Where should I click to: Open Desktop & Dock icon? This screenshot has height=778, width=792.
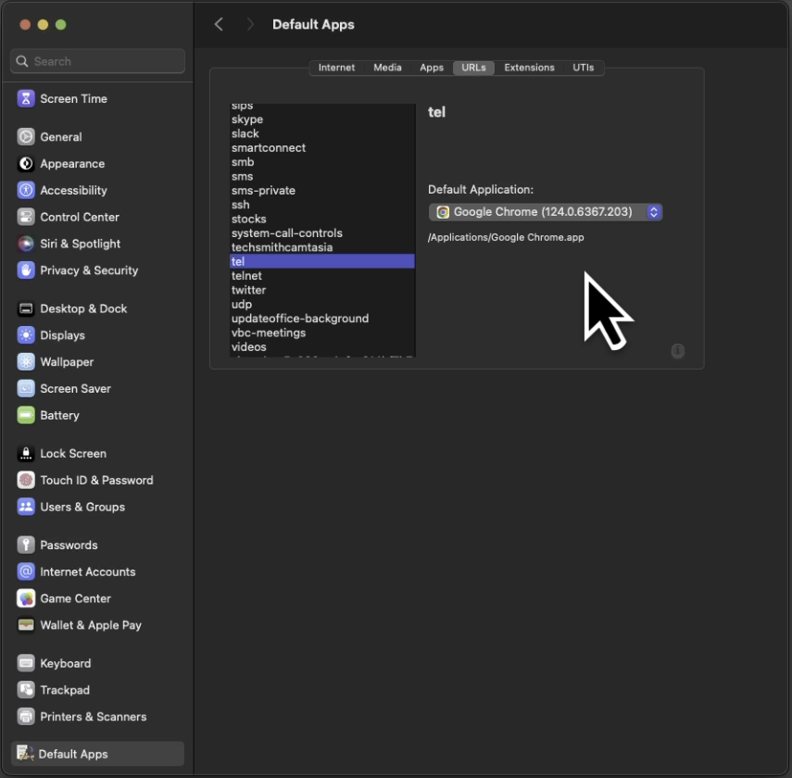coord(26,308)
